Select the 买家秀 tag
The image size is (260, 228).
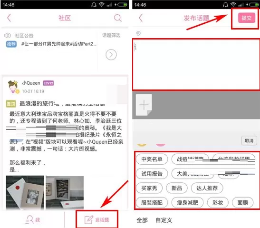tap(149, 188)
